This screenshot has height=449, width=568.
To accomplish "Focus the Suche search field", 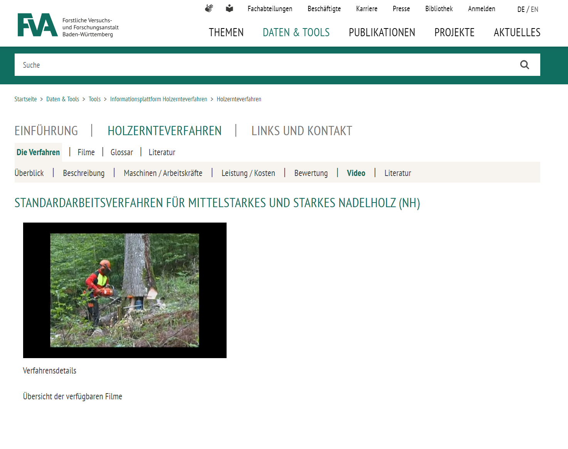I will coord(266,65).
